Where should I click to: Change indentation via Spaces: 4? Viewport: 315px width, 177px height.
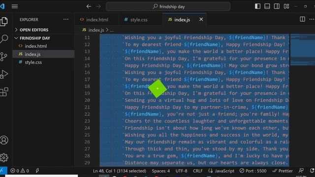click(x=161, y=171)
